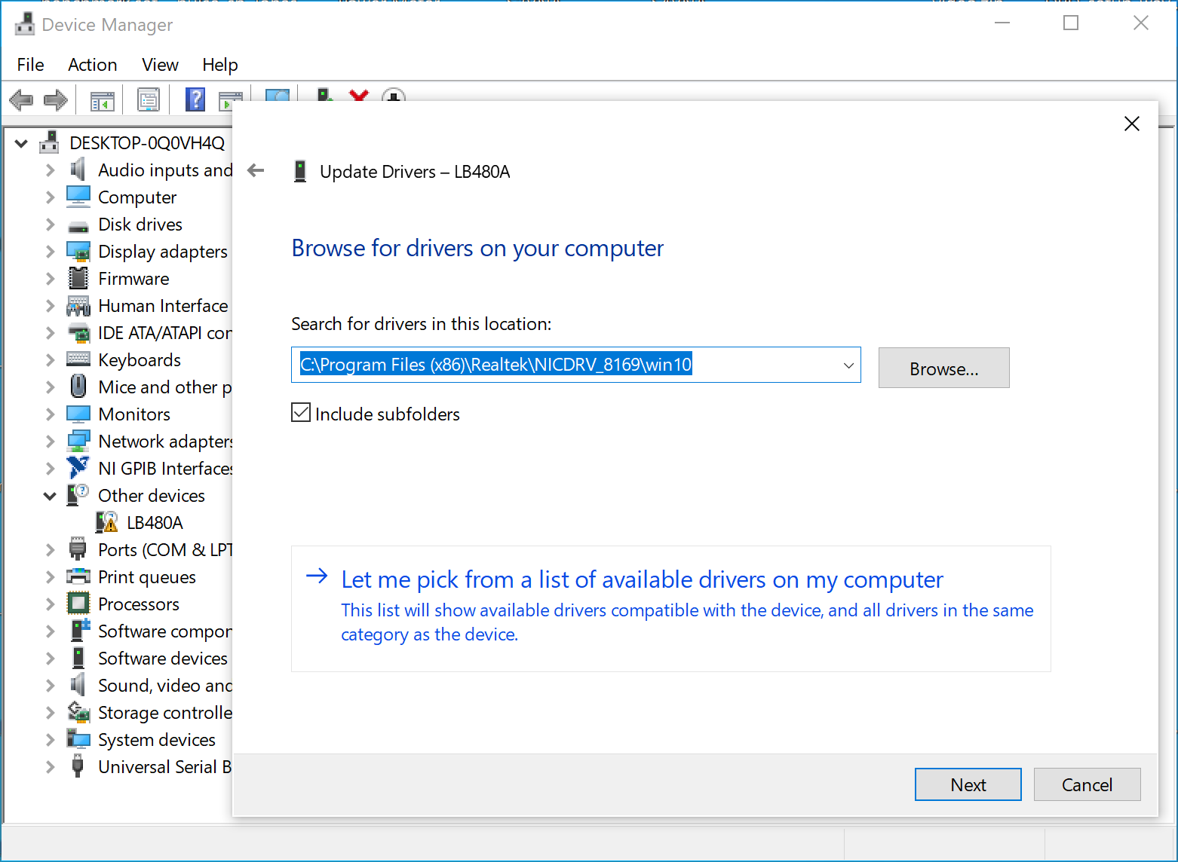The image size is (1178, 862).
Task: Click the NI GPIB Interfaces icon
Action: click(x=78, y=468)
